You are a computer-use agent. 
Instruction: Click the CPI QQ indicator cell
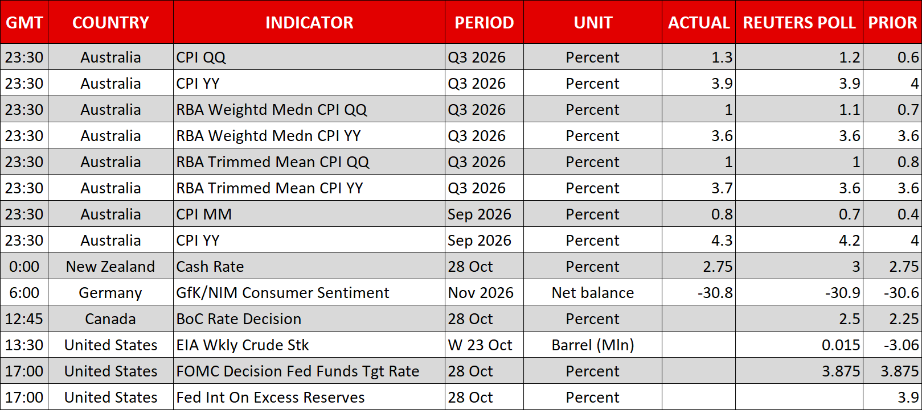(x=309, y=57)
